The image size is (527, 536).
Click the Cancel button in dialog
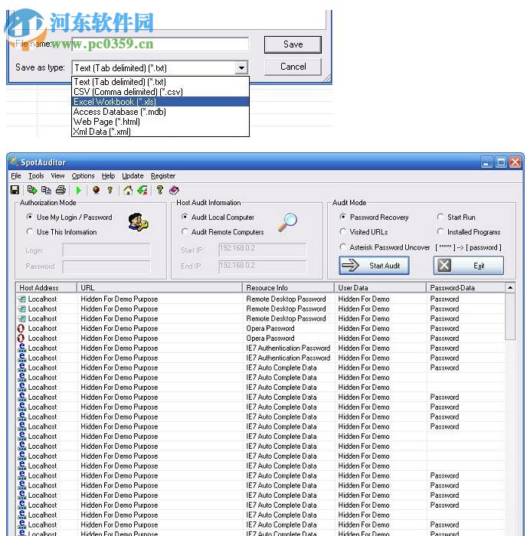click(x=293, y=67)
